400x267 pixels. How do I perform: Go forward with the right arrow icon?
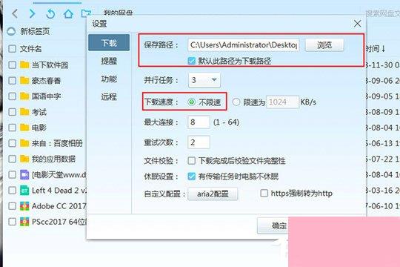point(32,13)
